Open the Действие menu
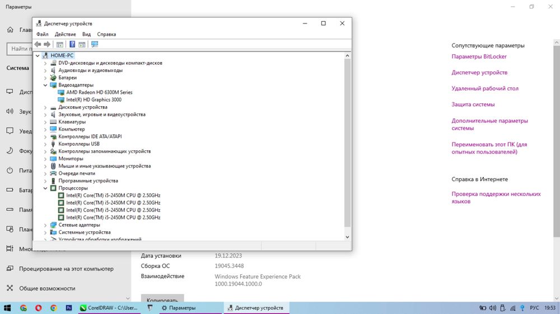Screen dimensions: 560x314 click(x=65, y=34)
